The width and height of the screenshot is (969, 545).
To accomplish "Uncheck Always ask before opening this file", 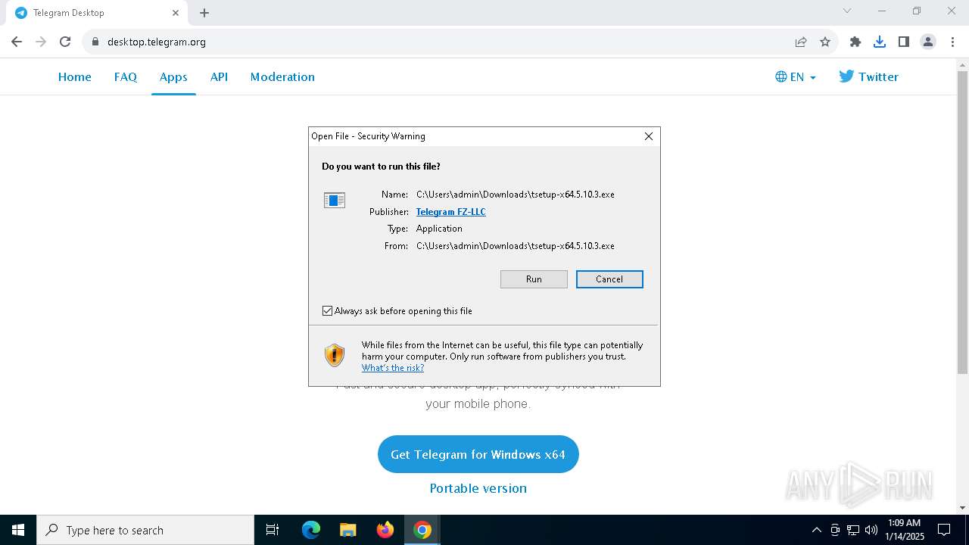I will click(328, 311).
